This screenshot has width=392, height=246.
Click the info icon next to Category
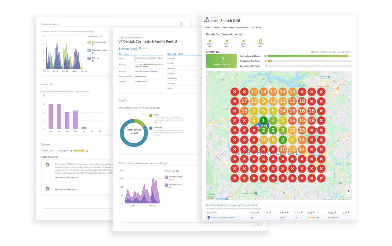(x=335, y=212)
